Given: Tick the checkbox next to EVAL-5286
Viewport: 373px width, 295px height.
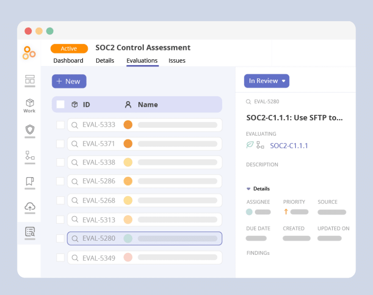Looking at the screenshot, I should pos(61,181).
